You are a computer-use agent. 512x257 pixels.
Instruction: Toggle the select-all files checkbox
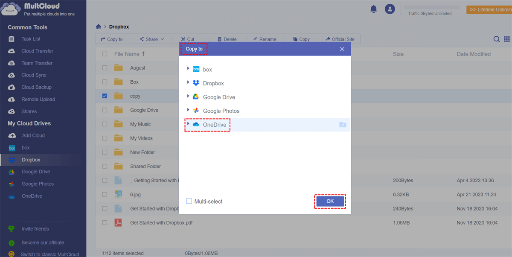[105, 54]
